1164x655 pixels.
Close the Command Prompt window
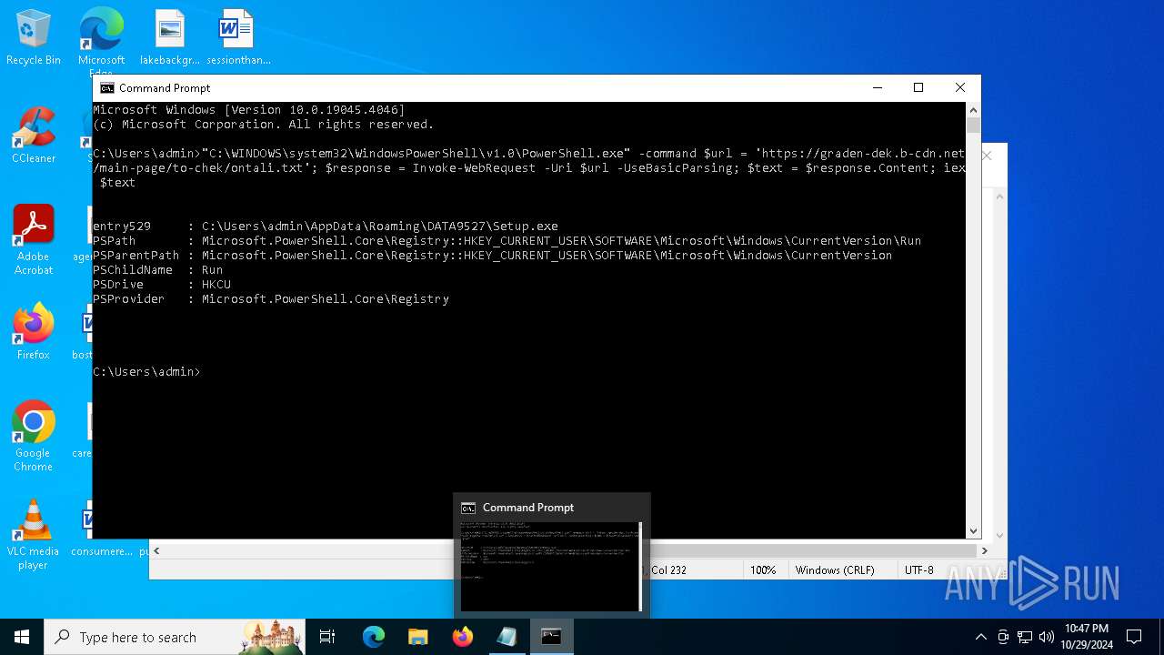coord(960,88)
